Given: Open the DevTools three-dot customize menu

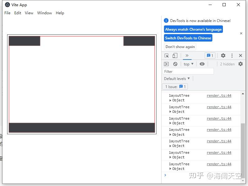Looking at the screenshot, I should 232,55.
